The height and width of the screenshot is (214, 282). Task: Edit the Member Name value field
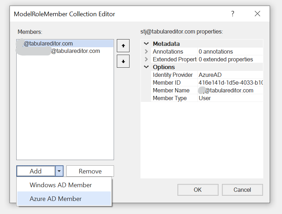(230, 90)
